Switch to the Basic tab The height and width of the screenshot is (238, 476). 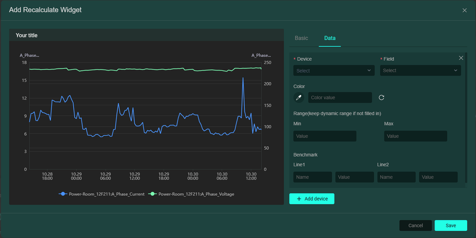[x=301, y=38]
